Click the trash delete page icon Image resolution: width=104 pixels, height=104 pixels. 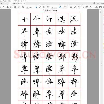point(86,7)
